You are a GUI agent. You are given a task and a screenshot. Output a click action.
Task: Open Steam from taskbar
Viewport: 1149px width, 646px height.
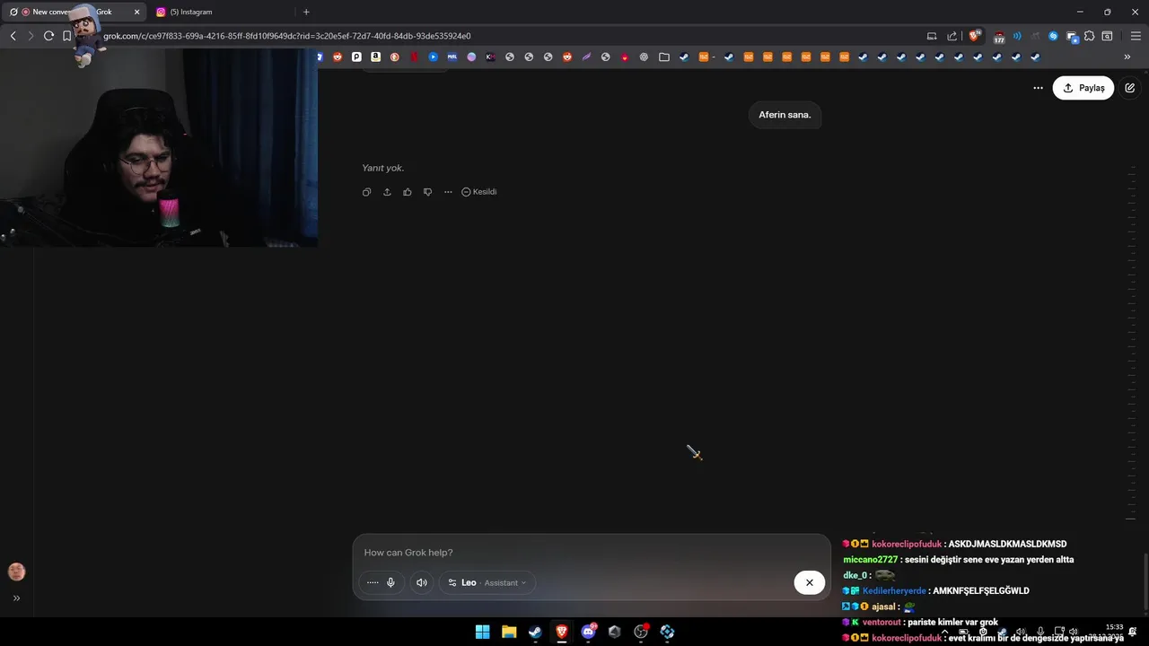pyautogui.click(x=535, y=632)
